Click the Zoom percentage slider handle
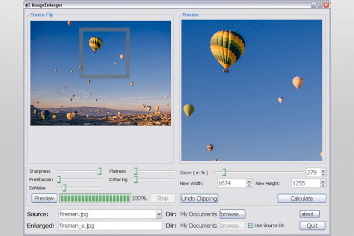The image size is (354, 236). [x=224, y=172]
